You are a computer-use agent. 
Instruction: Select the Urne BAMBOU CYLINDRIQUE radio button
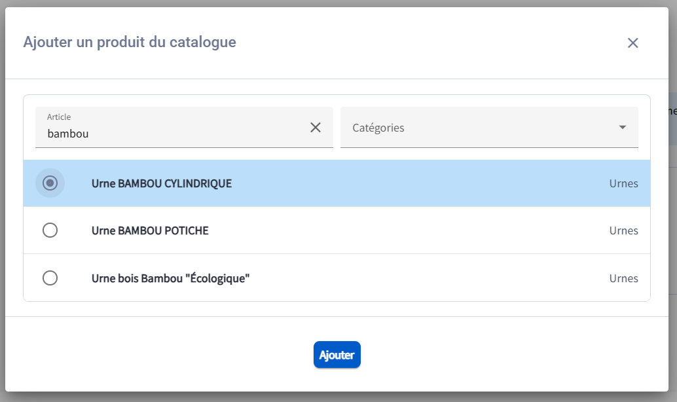(x=50, y=183)
